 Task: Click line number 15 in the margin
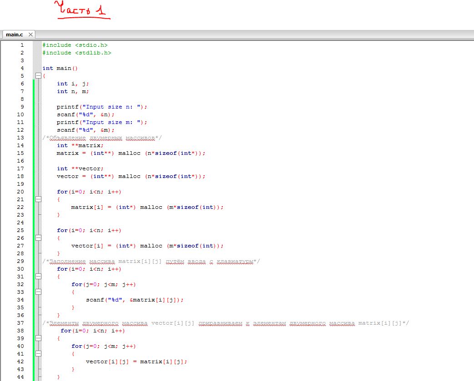(x=20, y=153)
